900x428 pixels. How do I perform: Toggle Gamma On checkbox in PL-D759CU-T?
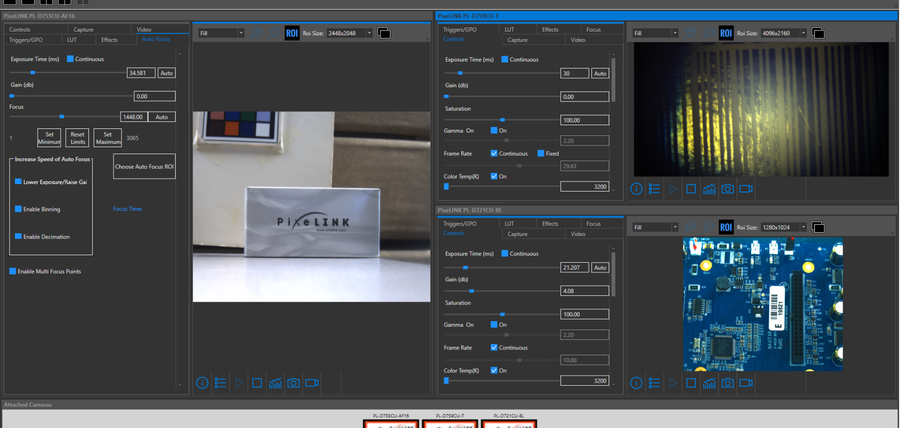point(494,130)
